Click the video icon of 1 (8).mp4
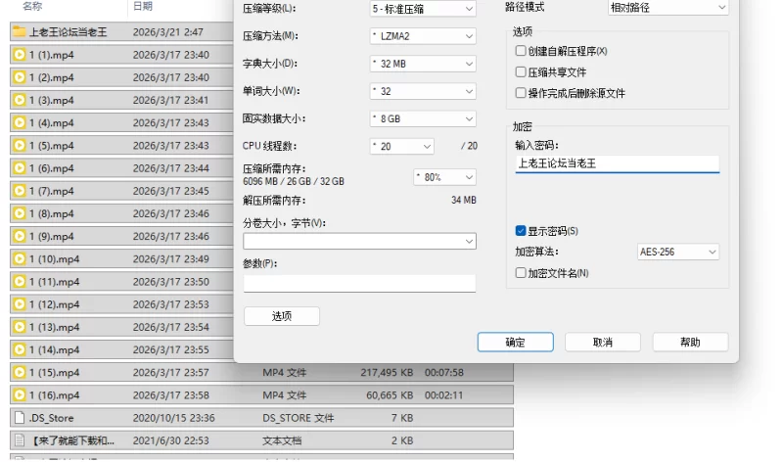This screenshot has width=783, height=462. (x=19, y=213)
